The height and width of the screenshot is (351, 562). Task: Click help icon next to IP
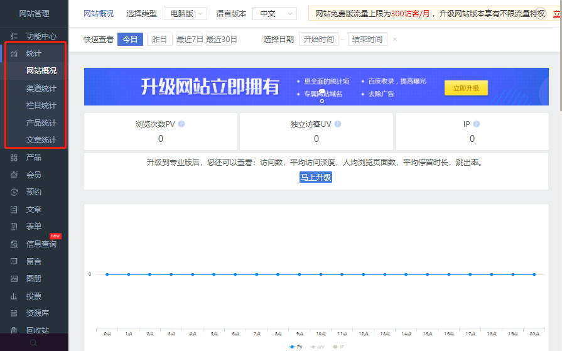coord(477,124)
